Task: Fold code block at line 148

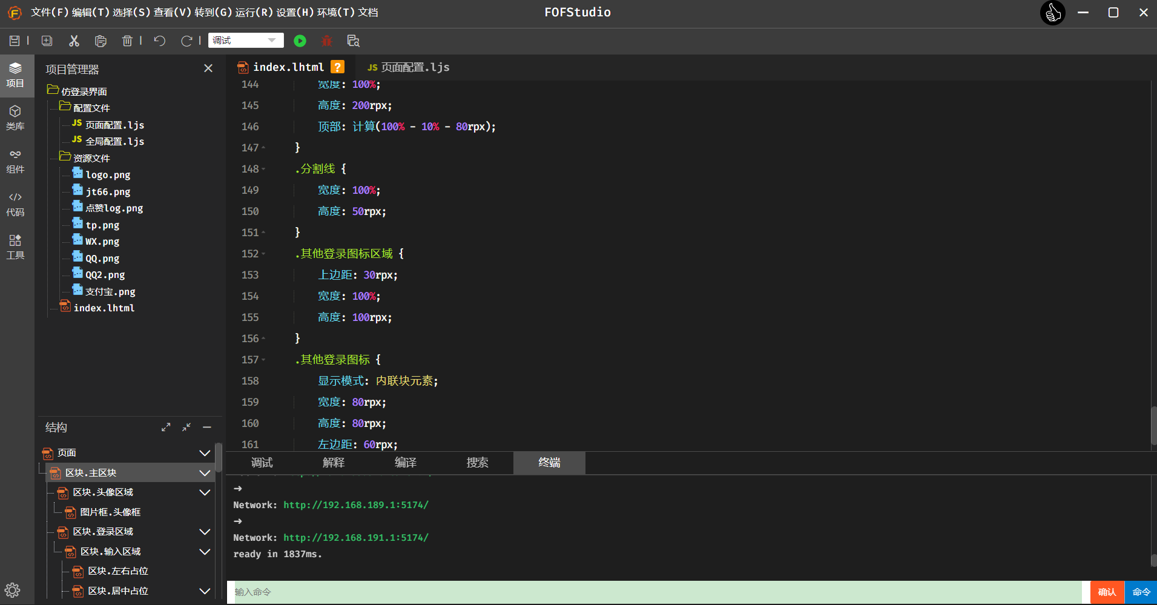Action: 263,169
